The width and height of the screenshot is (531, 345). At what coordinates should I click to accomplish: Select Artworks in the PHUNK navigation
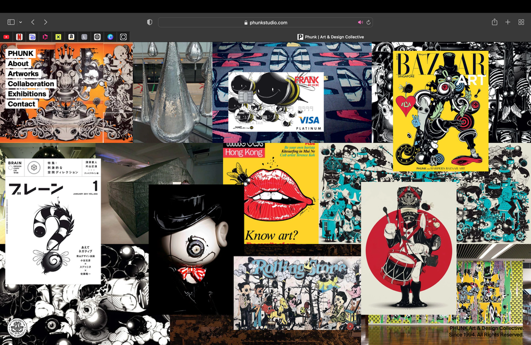(x=23, y=74)
